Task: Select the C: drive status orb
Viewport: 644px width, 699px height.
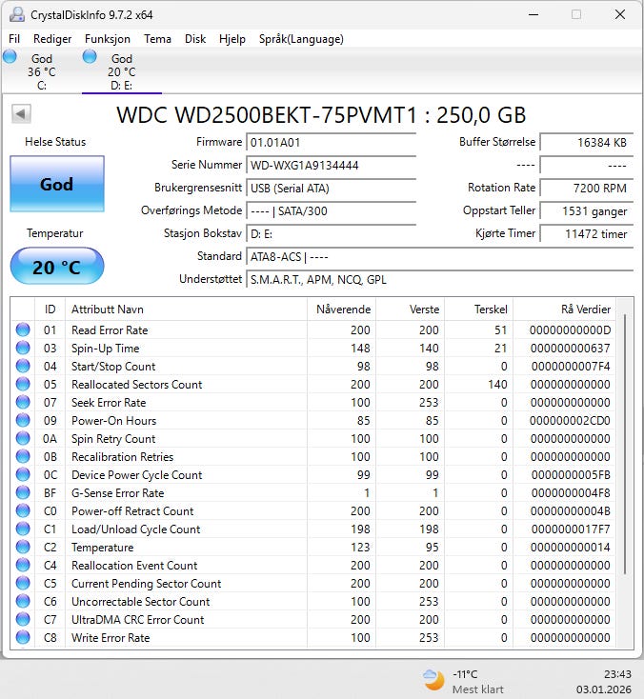Action: (10, 57)
